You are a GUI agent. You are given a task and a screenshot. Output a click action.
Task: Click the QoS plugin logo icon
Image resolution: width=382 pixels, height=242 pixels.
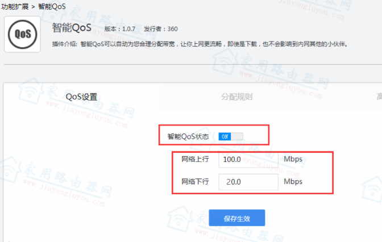(x=22, y=34)
